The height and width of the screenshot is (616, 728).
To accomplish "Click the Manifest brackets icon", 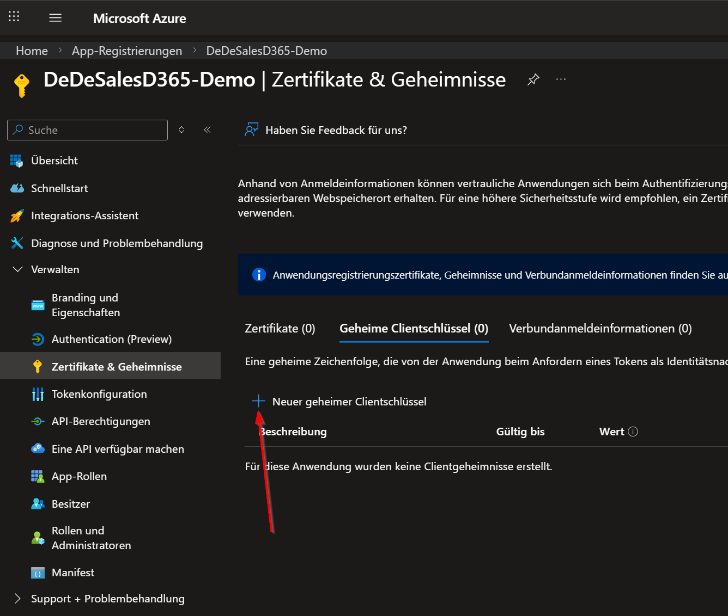I will pos(38,573).
